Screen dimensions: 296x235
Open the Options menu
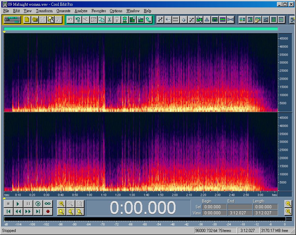[x=116, y=11]
